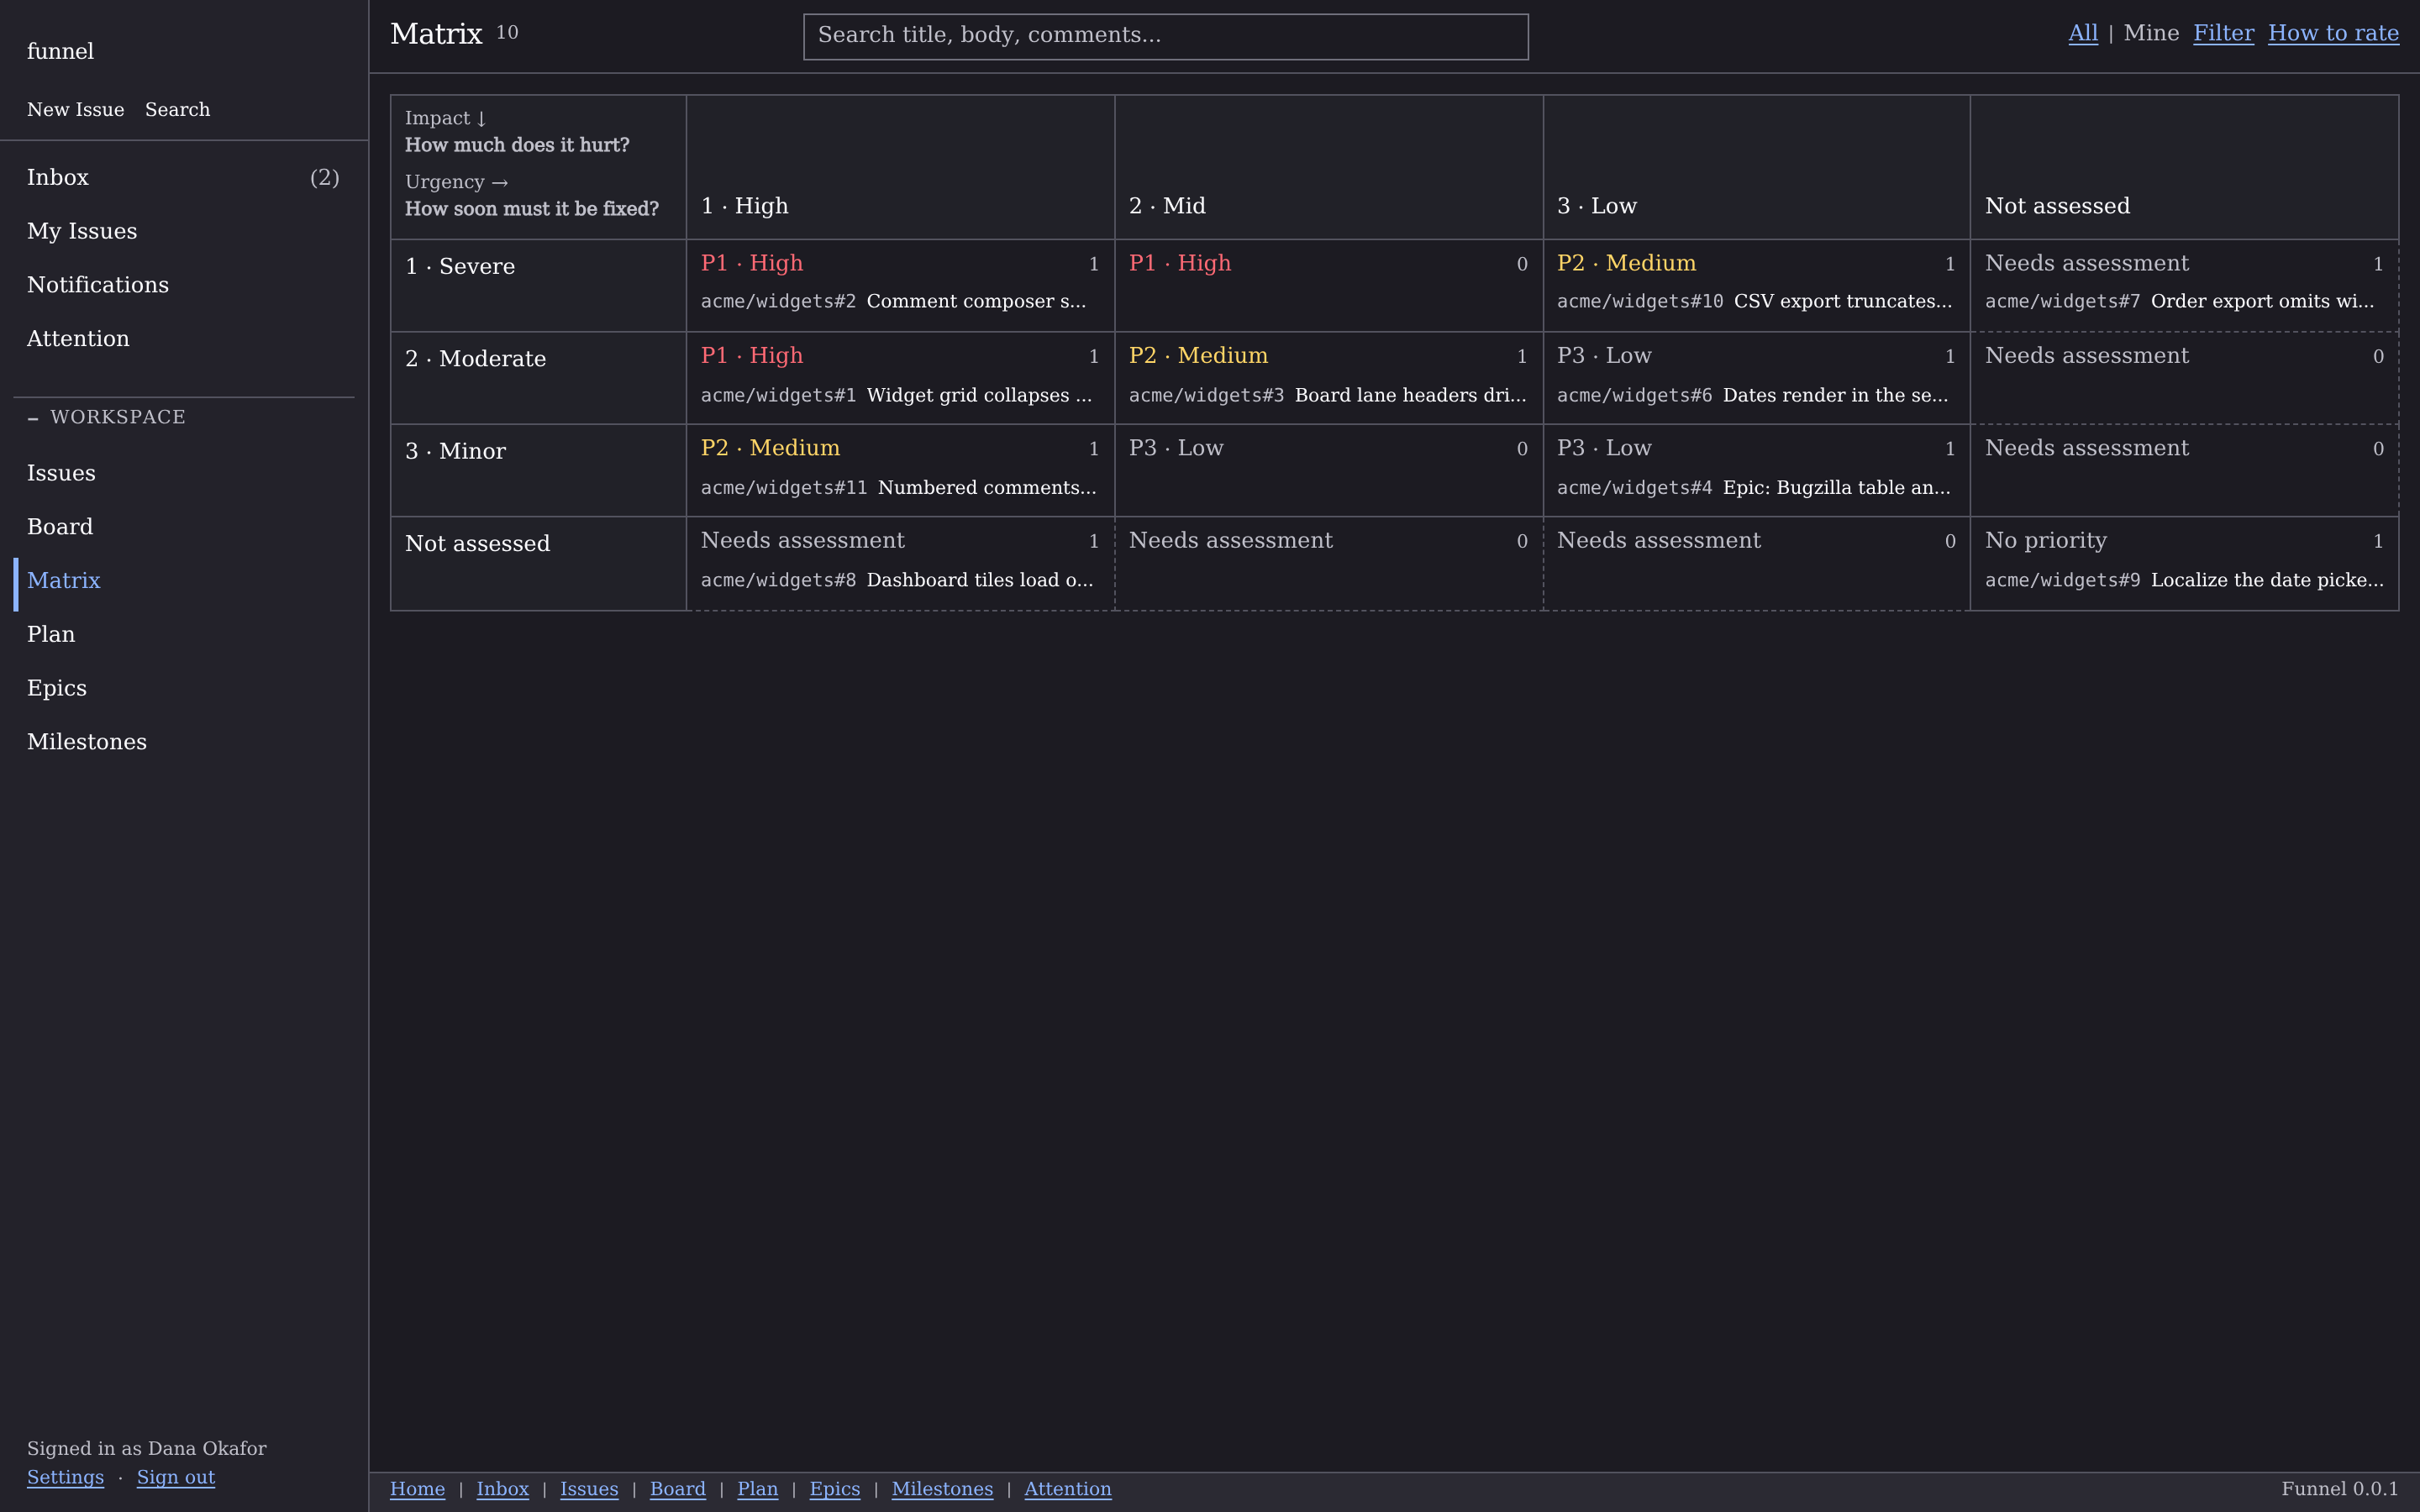
Task: Open issue acme/widgets#2 Comment composer
Action: click(x=893, y=301)
